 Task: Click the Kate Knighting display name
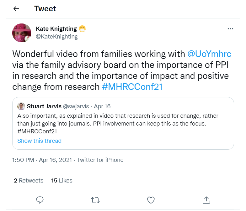(56, 29)
